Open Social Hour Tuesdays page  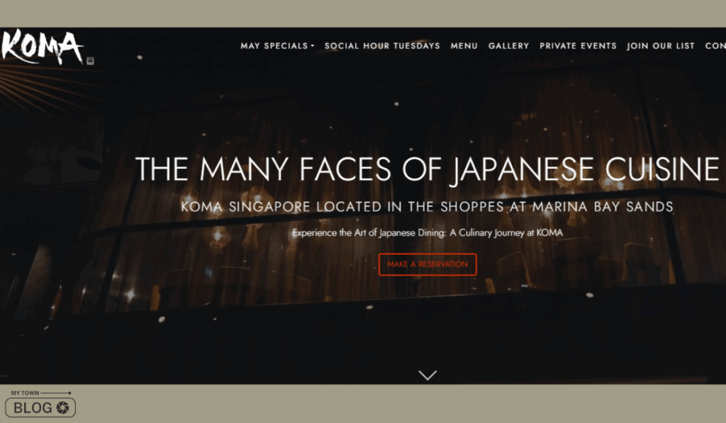click(382, 46)
